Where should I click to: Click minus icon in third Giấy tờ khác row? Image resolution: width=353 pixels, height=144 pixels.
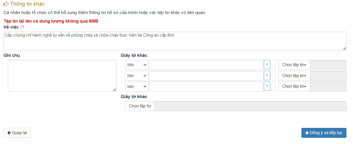click(273, 86)
